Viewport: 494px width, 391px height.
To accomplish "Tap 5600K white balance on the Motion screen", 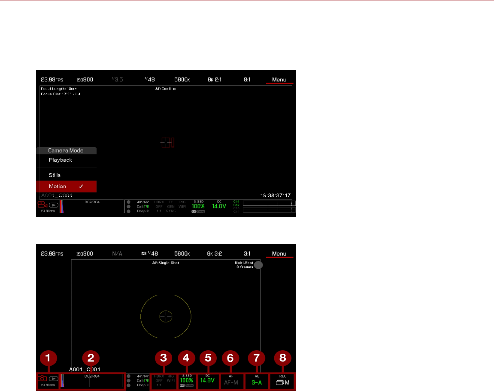I will click(x=182, y=80).
